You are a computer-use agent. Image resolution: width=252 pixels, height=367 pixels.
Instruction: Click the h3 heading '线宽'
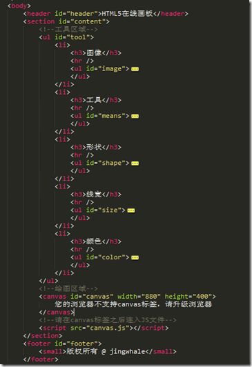click(x=96, y=195)
